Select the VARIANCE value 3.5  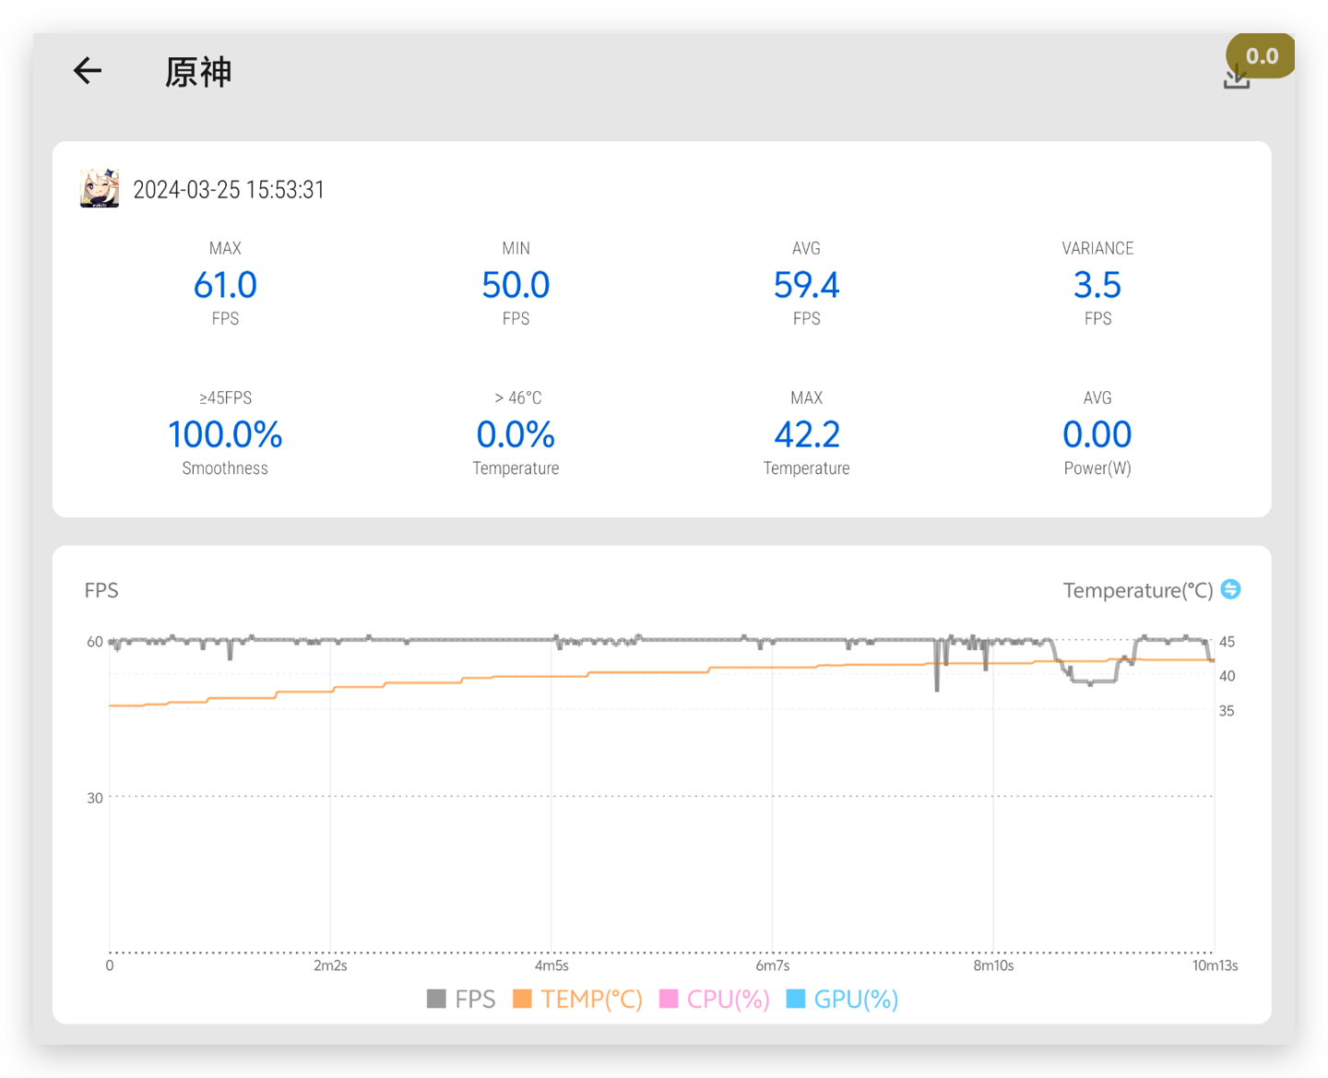click(1097, 285)
